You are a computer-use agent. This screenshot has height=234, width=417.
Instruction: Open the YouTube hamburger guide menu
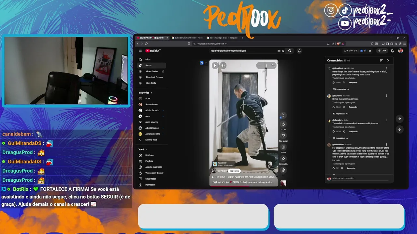140,51
